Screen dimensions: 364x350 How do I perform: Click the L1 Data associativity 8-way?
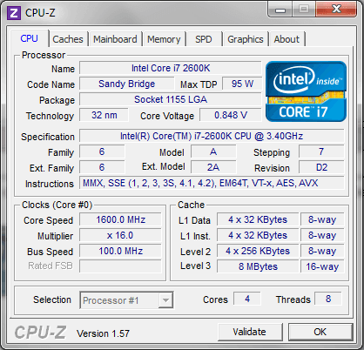[322, 219]
